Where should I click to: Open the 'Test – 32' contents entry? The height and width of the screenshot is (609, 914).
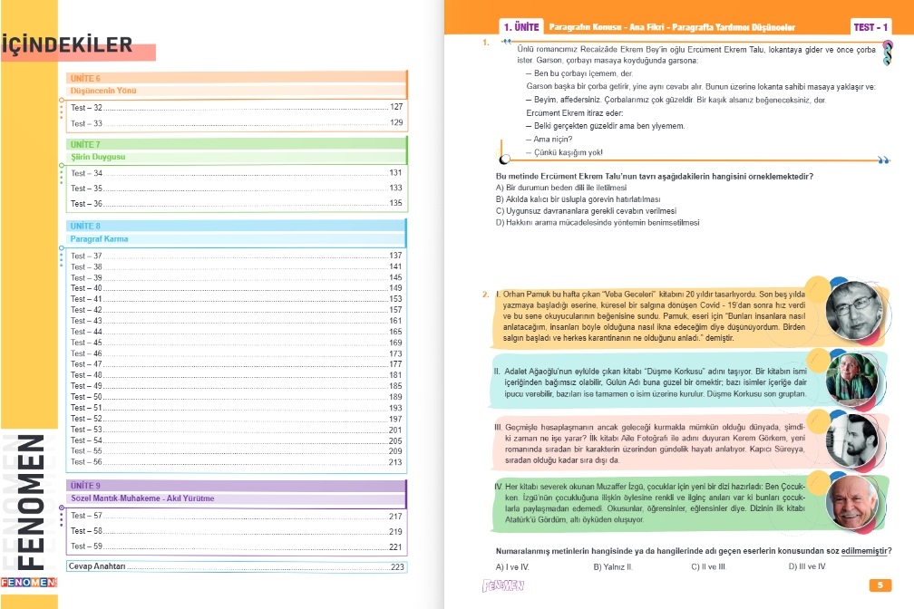point(236,107)
